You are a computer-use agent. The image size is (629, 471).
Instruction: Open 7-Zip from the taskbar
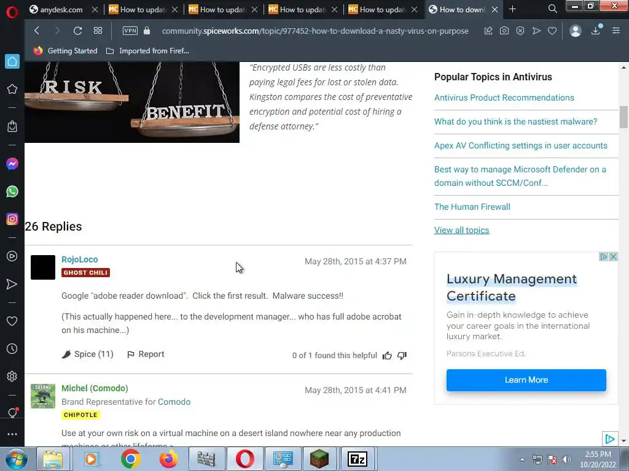357,459
